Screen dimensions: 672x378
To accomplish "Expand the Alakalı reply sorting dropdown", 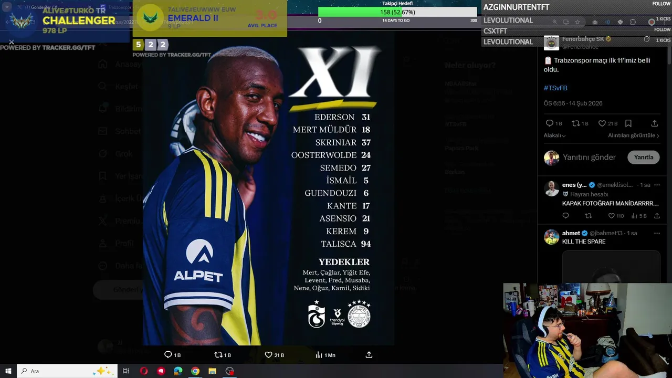I will (x=554, y=135).
